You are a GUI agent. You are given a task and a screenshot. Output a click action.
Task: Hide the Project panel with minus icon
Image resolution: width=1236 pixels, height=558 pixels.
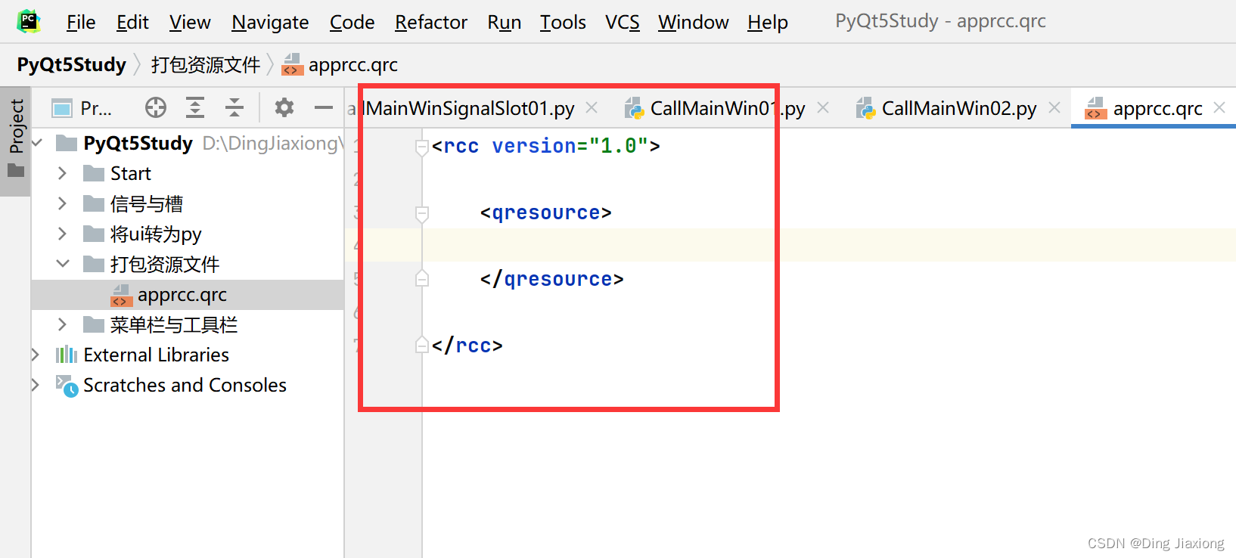coord(324,108)
